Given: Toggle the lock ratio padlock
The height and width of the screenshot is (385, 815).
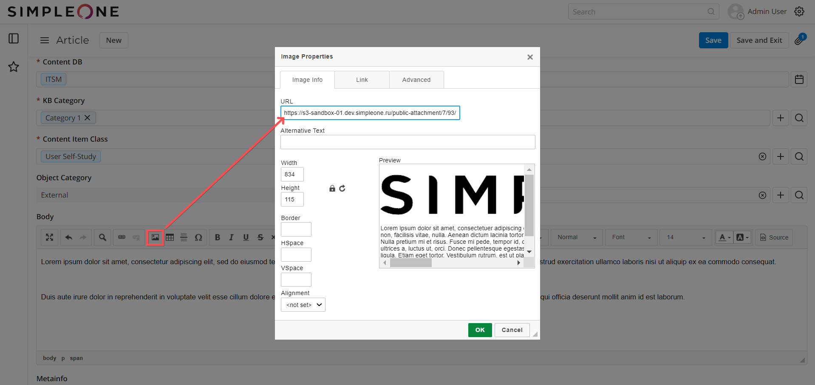Looking at the screenshot, I should (x=332, y=188).
